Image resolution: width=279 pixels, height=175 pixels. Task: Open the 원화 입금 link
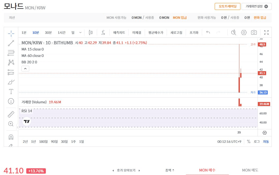[260, 17]
